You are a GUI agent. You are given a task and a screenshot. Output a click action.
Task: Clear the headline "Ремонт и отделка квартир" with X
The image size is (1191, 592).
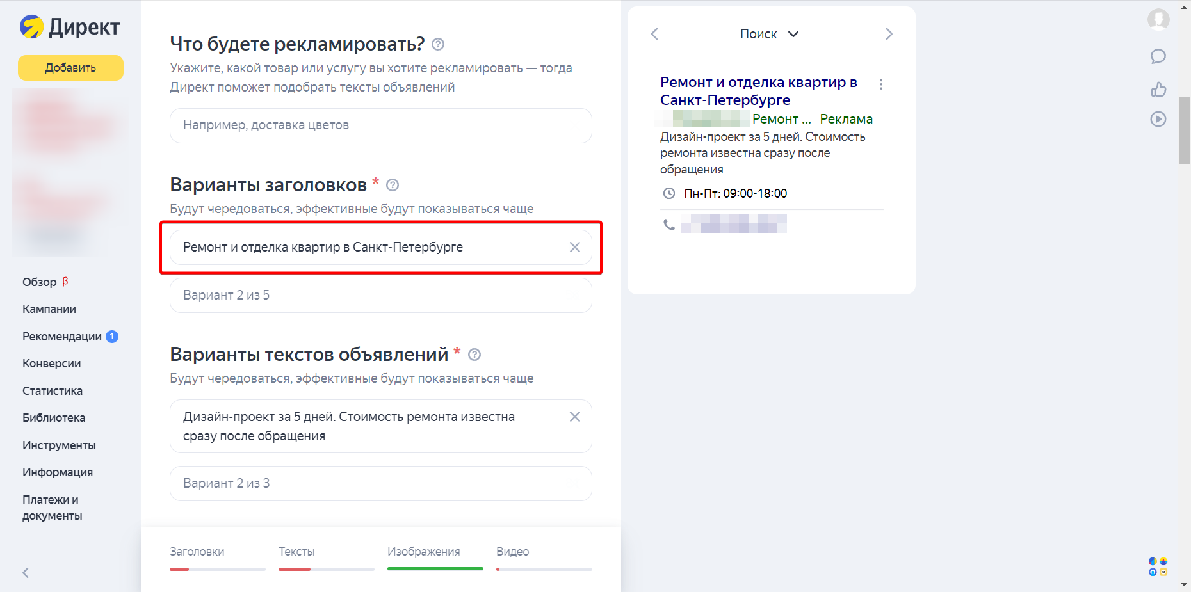[574, 247]
